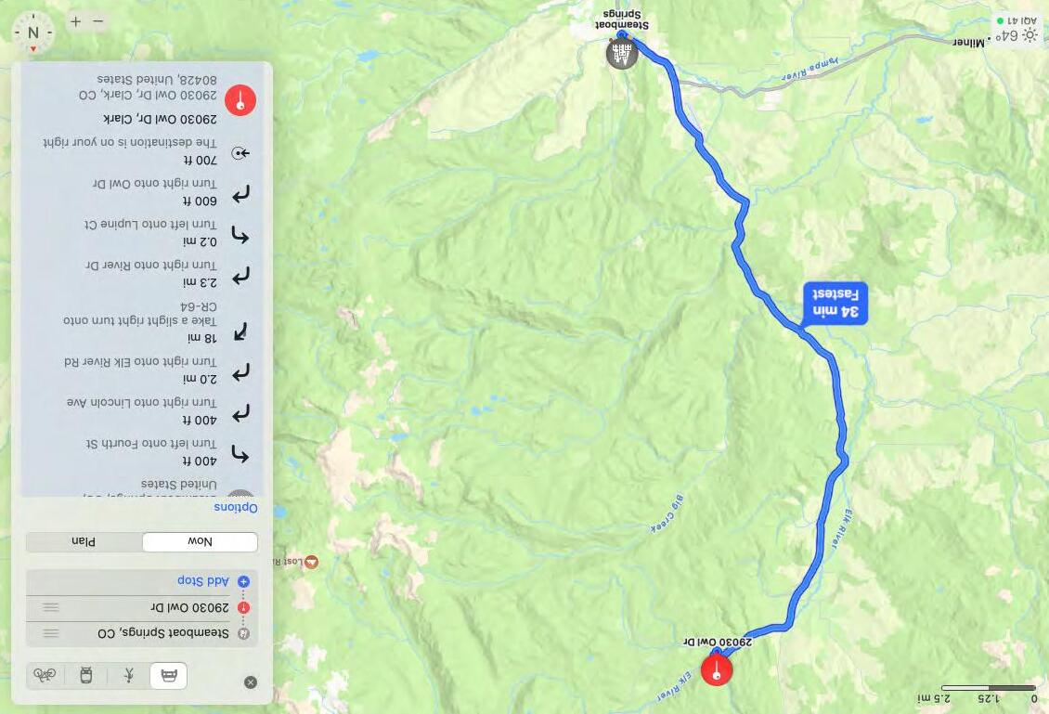Click the red destination pin on map
The image size is (1049, 714).
click(x=717, y=669)
